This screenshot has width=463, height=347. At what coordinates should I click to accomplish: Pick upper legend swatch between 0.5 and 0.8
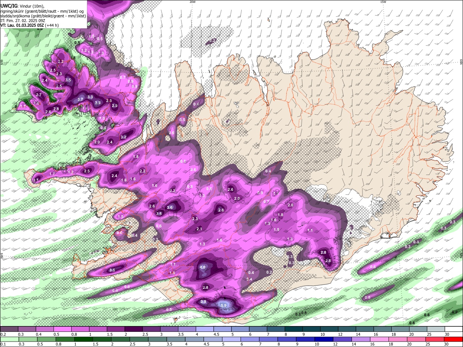pyautogui.click(x=62, y=329)
